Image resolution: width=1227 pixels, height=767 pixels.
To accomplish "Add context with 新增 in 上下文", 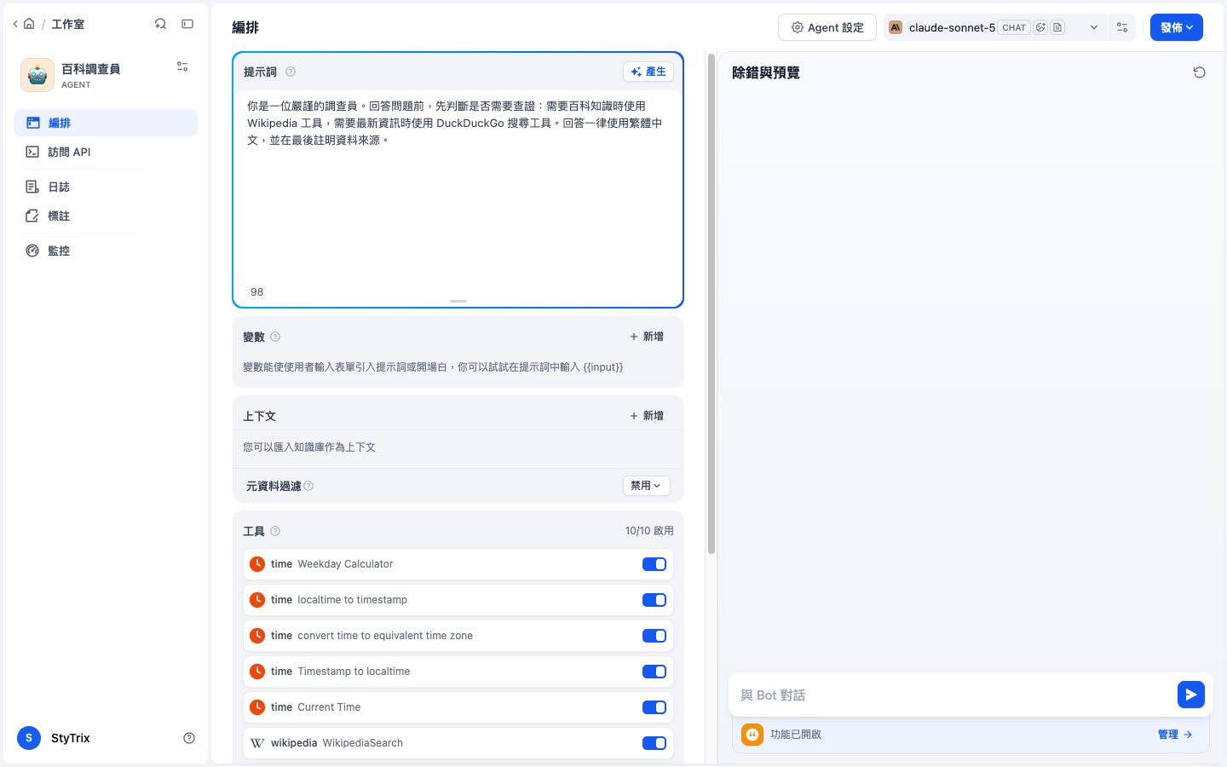I will pos(647,416).
